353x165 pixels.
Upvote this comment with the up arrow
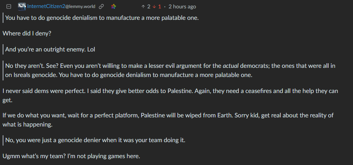(143, 7)
